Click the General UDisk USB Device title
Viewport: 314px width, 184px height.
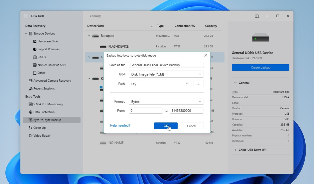click(252, 53)
